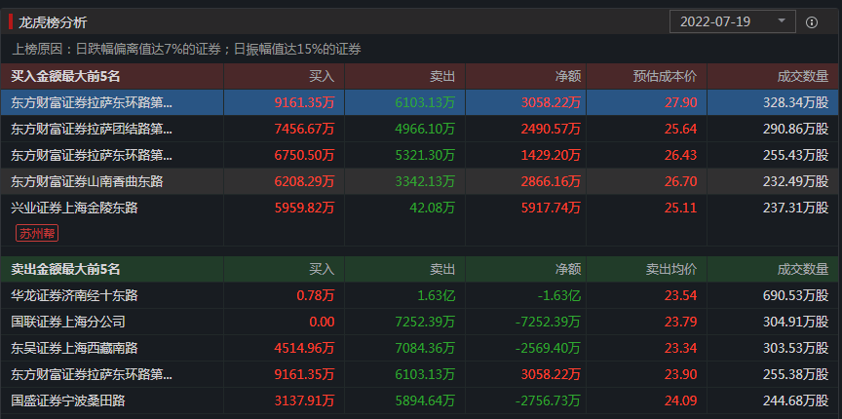Click the 卖出金额最大前5名 header
Screen dimensions: 842x419
point(65,269)
